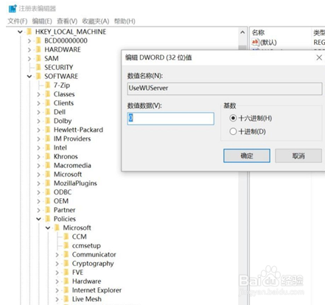Viewport: 325px width, 305px height.
Task: Select the FVE tree item
Action: point(77,273)
